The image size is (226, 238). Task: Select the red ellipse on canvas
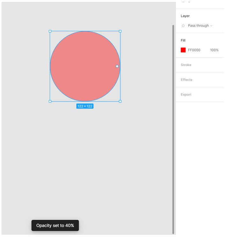85,66
